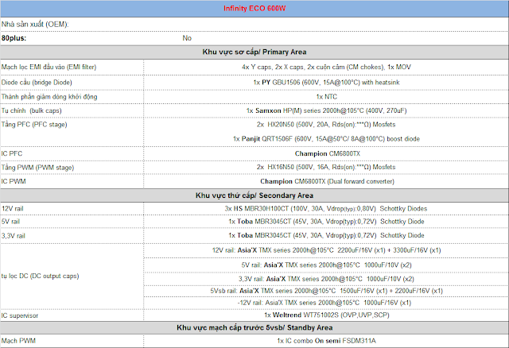
Task: Select the 'IC PWM' row label
Action: coord(14,181)
